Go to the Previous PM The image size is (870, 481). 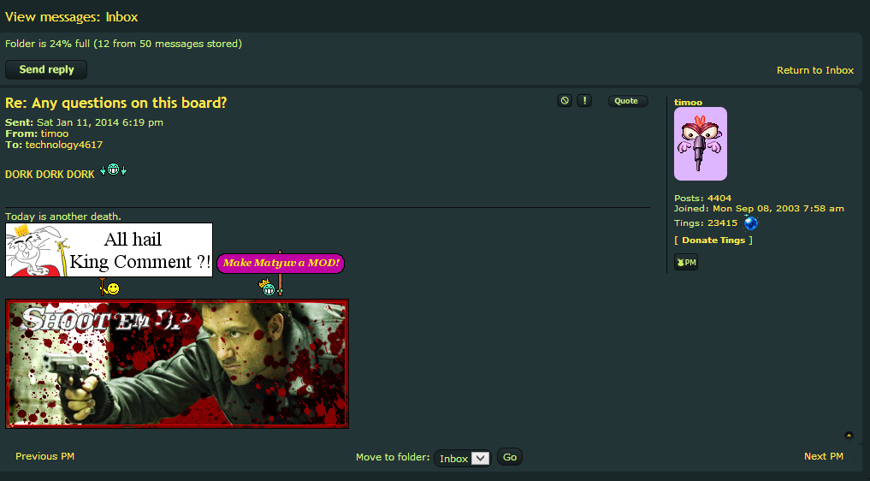click(45, 456)
